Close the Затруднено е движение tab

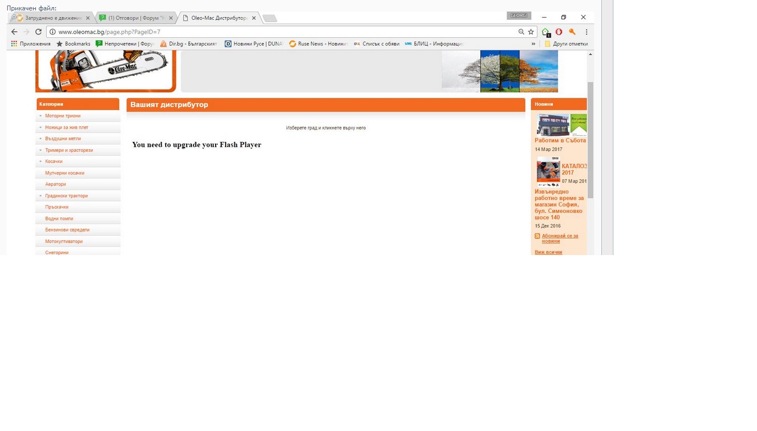pyautogui.click(x=88, y=18)
